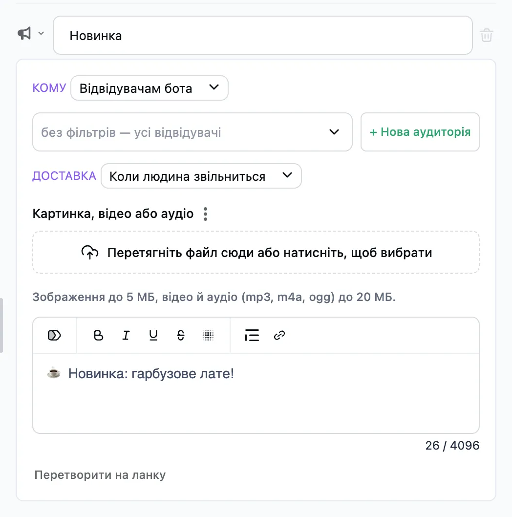
Task: Click the КОМУ label
Action: tap(49, 88)
